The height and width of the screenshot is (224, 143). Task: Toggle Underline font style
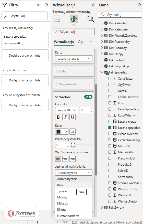(x=73, y=117)
